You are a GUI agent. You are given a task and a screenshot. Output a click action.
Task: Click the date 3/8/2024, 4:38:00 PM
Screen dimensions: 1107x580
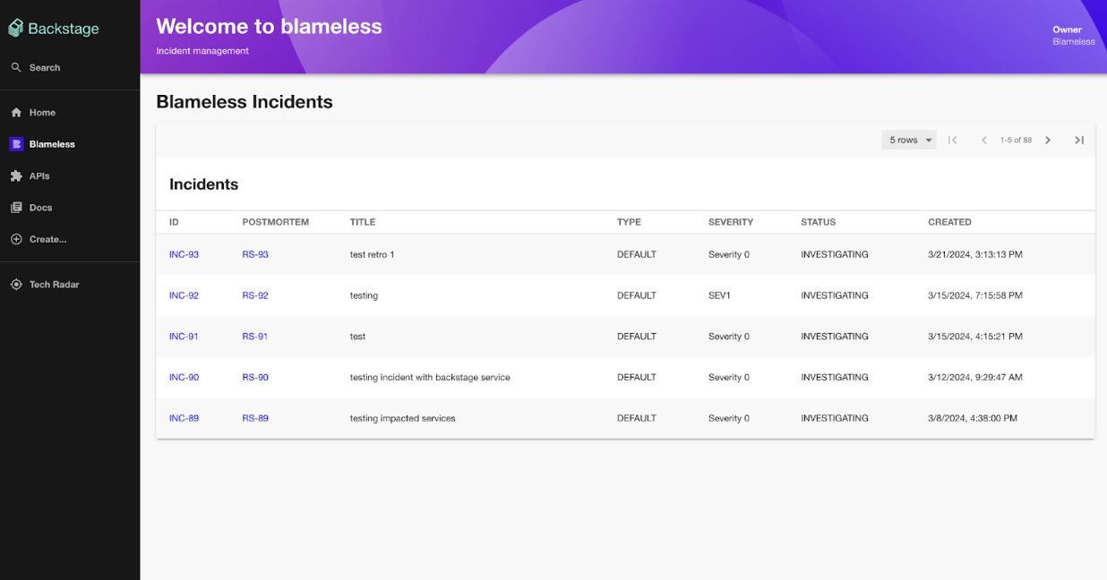(973, 418)
